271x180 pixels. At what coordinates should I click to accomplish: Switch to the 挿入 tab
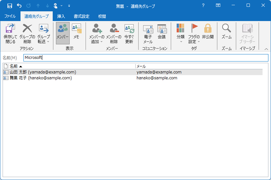(61, 16)
